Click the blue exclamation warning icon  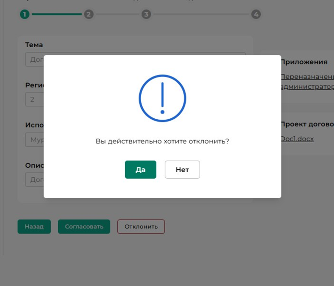point(162,98)
